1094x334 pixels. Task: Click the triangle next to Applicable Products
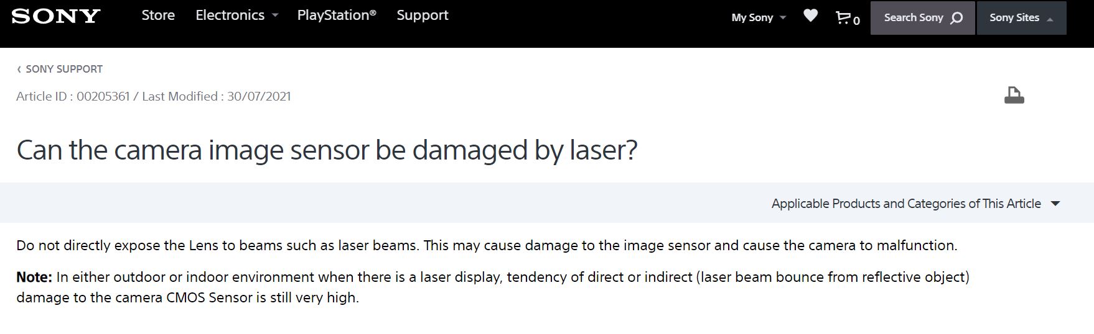pos(1055,204)
